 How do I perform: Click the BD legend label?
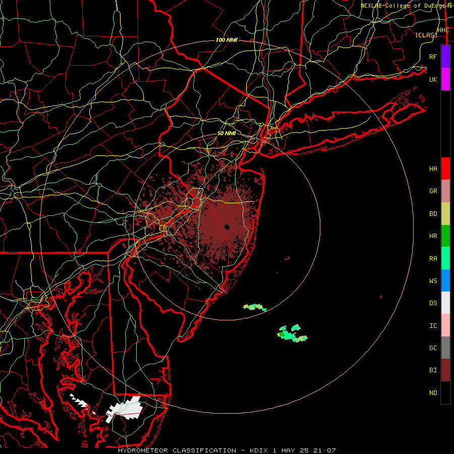tap(433, 214)
